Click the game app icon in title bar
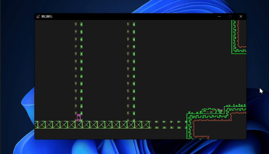269x154 pixels. coord(38,16)
